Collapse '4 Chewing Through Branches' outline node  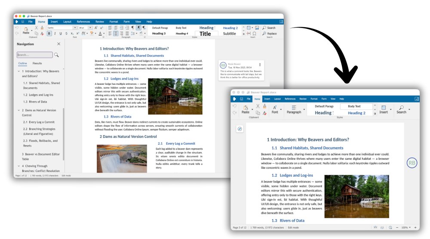pyautogui.click(x=18, y=166)
